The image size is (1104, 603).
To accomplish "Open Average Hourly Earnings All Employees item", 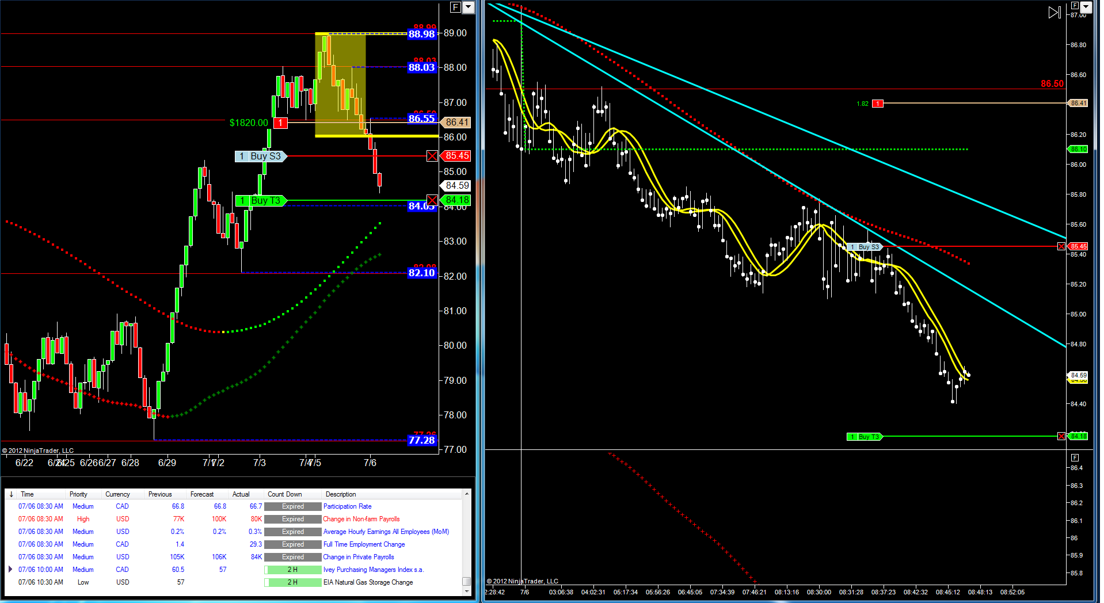I will click(x=386, y=532).
